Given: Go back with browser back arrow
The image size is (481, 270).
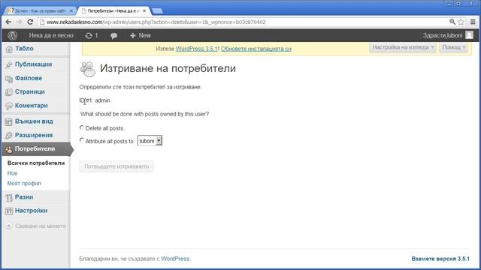Looking at the screenshot, I should pos(8,22).
